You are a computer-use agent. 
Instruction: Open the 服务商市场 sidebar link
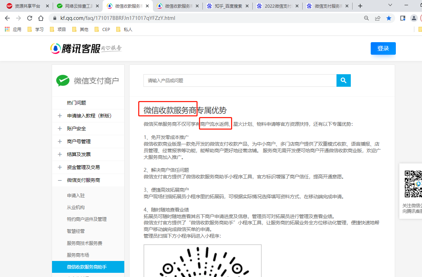coord(78,255)
